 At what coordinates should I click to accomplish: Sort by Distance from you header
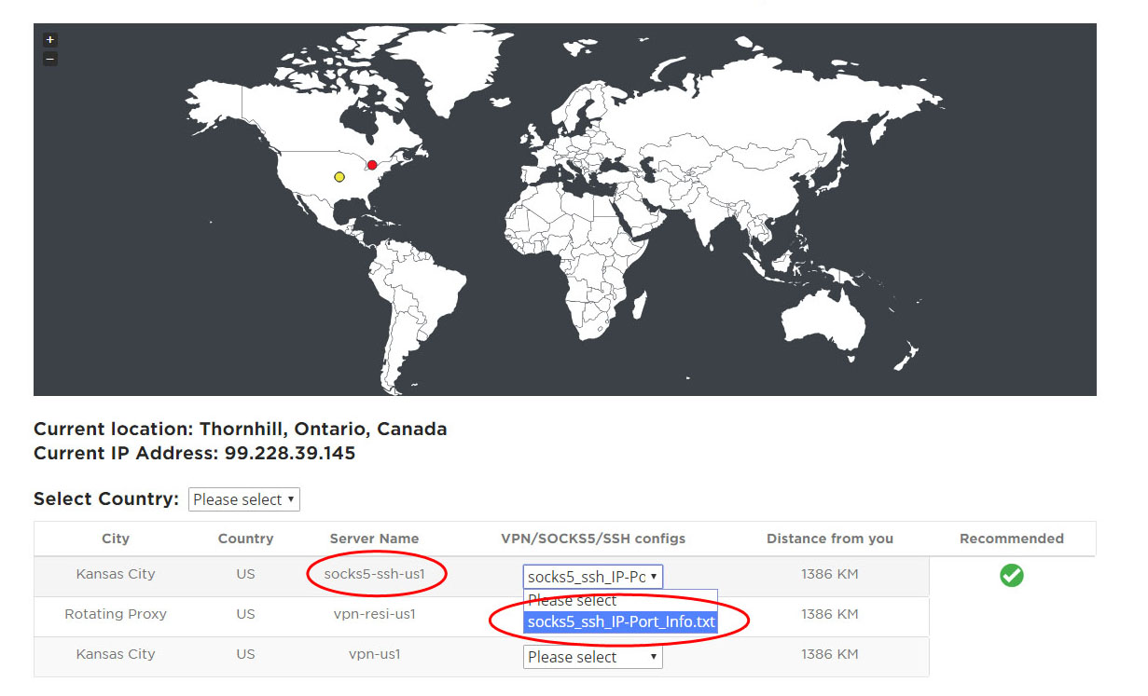point(829,539)
